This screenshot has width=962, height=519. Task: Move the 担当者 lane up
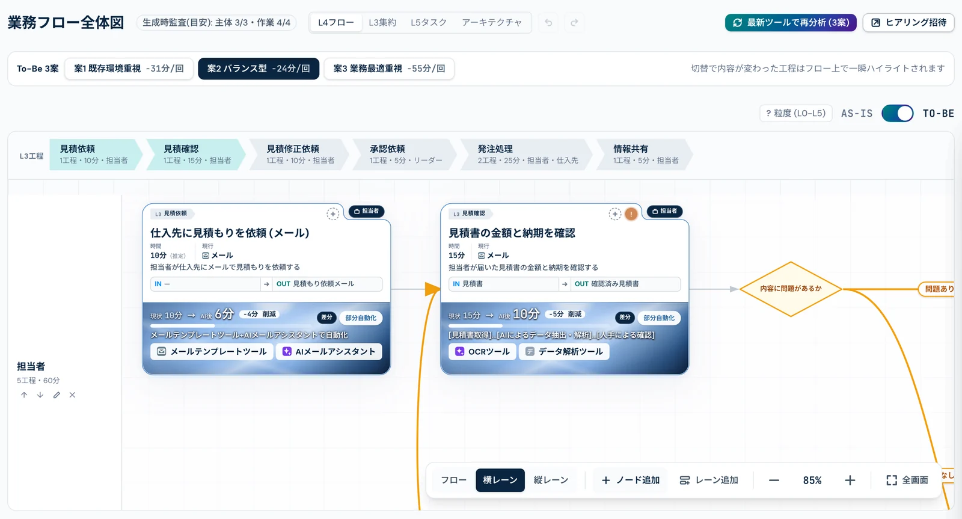coord(24,395)
